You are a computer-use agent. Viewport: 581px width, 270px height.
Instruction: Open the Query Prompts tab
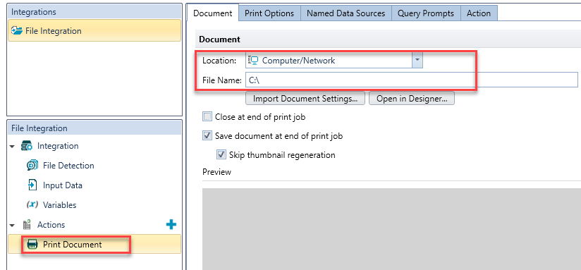[x=426, y=13]
